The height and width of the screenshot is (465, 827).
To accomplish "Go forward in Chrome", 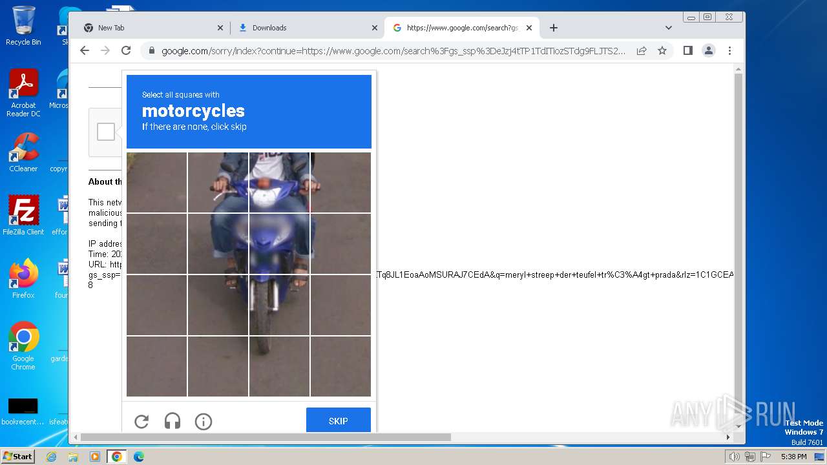I will tap(105, 50).
